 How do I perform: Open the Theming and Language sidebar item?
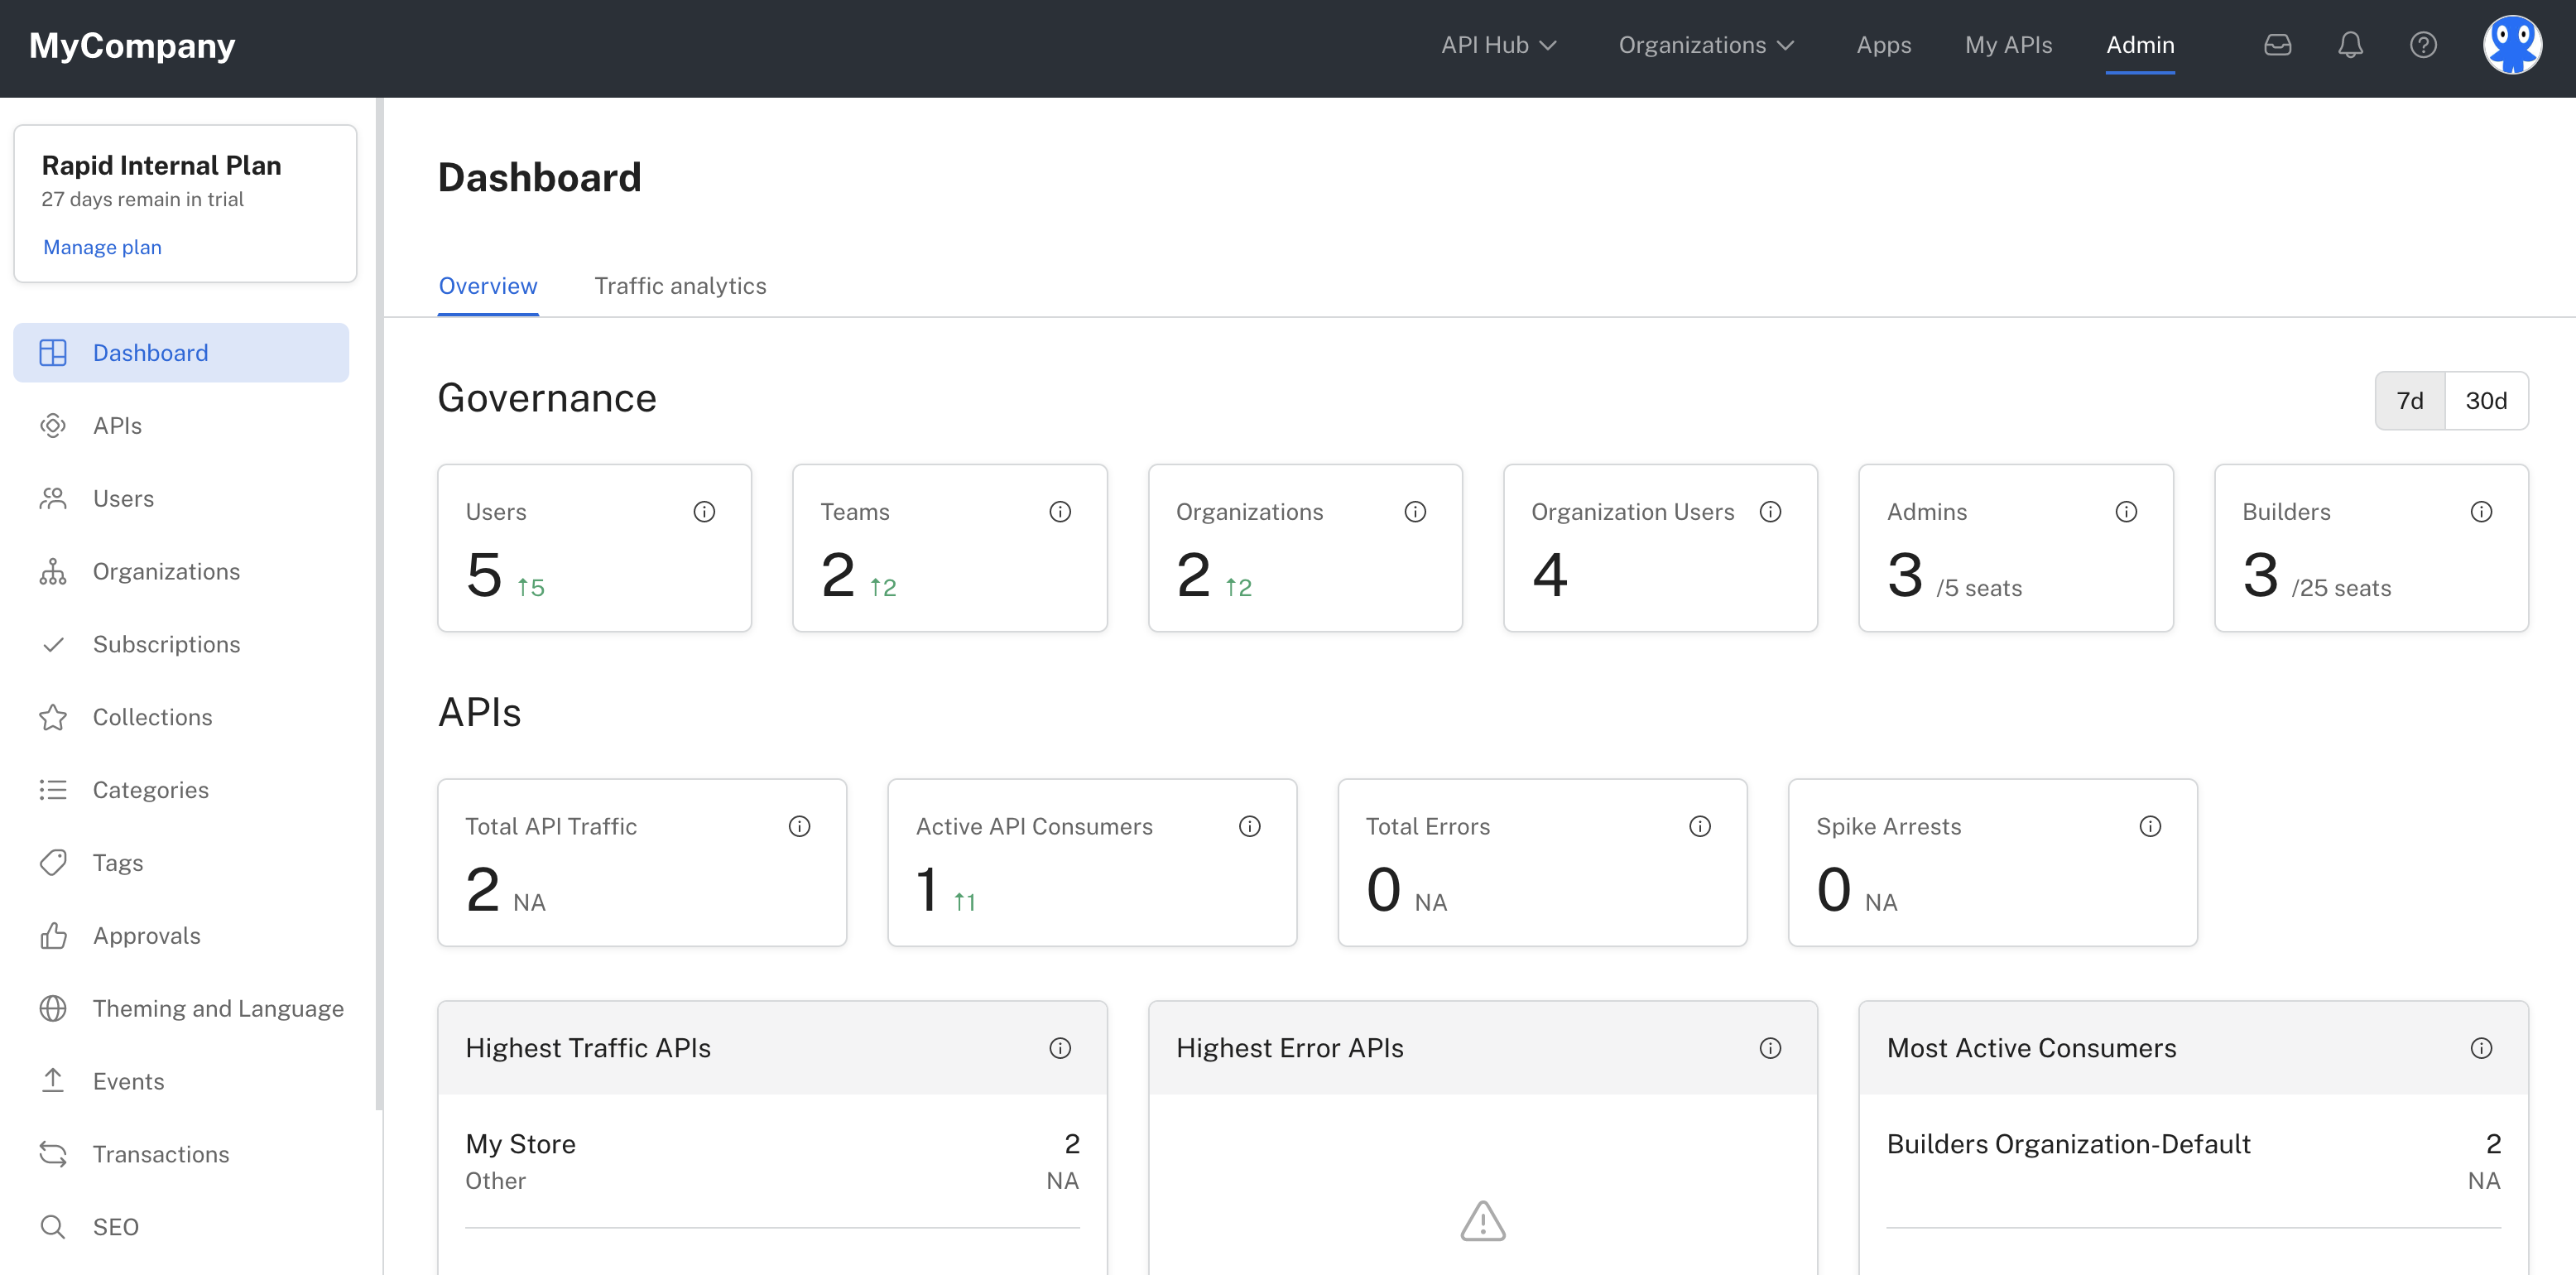click(218, 1009)
